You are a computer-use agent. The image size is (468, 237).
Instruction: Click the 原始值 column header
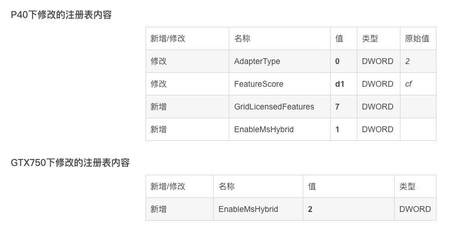click(x=417, y=38)
